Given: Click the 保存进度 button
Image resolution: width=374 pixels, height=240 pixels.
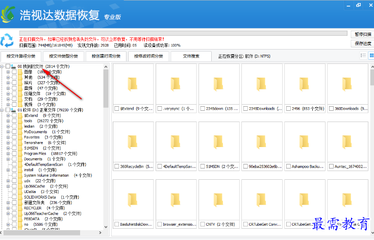Looking at the screenshot, I should 363,43.
